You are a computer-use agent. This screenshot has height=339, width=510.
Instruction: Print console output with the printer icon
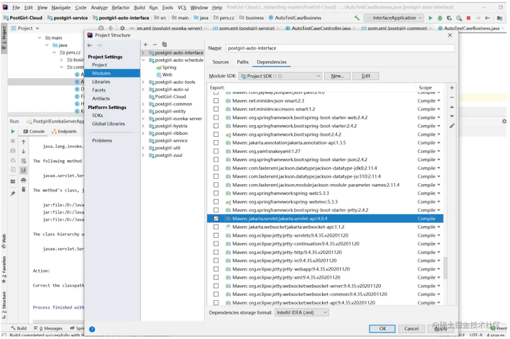[23, 180]
